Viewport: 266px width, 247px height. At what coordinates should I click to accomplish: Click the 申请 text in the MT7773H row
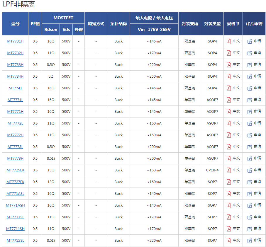[257, 158]
